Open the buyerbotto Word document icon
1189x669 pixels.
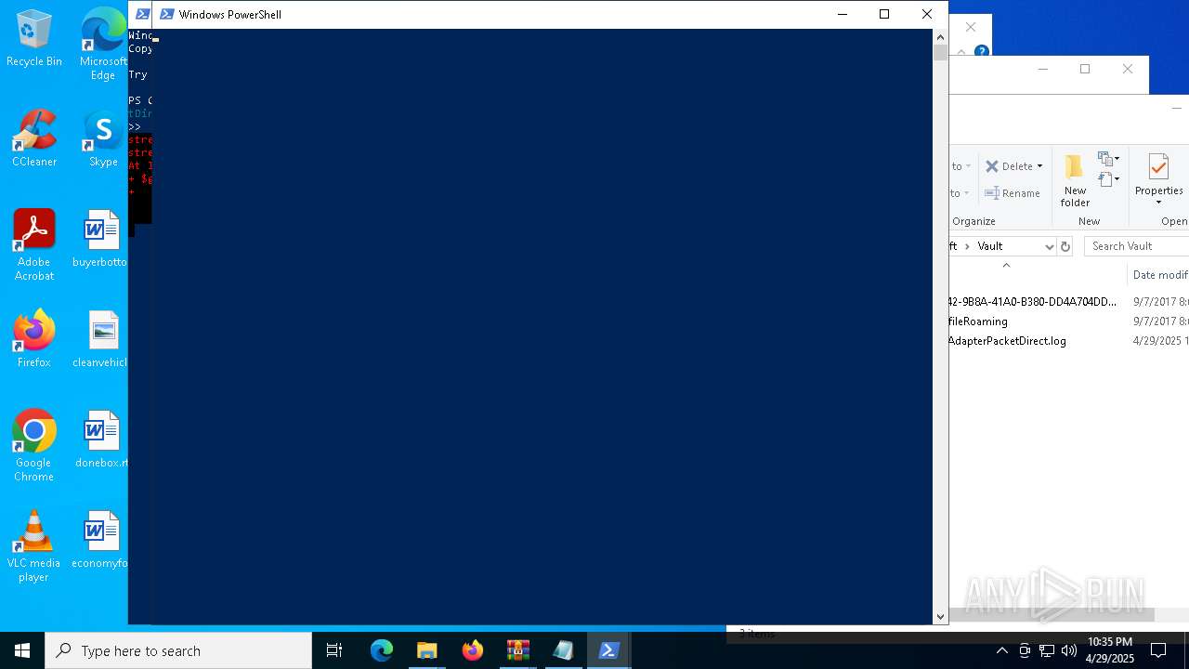(102, 239)
